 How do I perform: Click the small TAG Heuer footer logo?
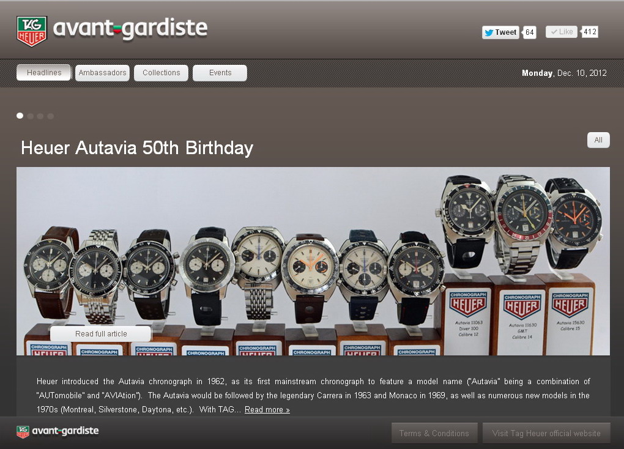click(23, 431)
